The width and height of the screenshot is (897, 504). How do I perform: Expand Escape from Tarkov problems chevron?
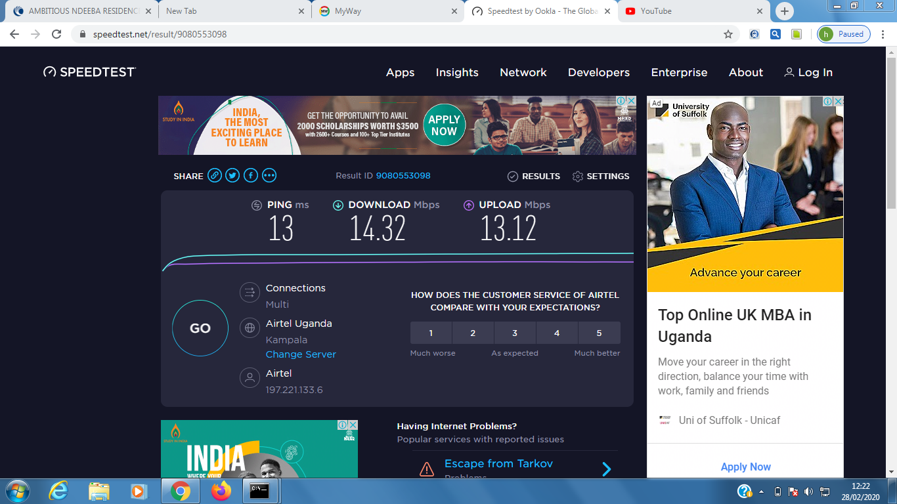pos(606,469)
